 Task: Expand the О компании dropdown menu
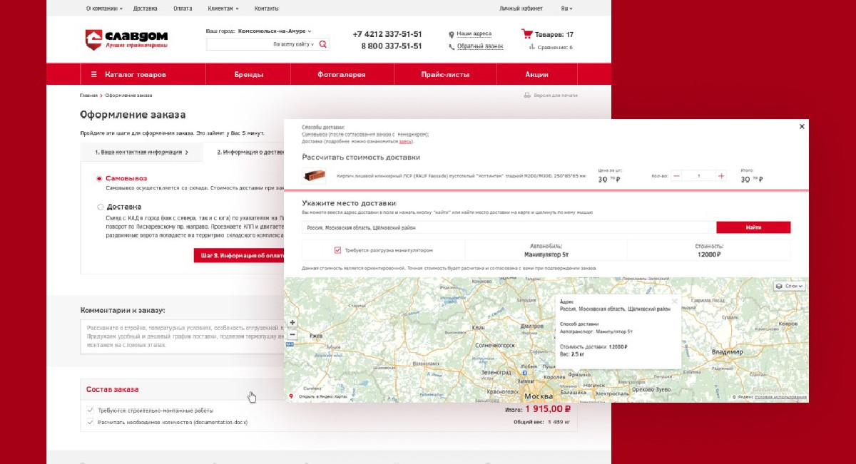click(x=104, y=9)
